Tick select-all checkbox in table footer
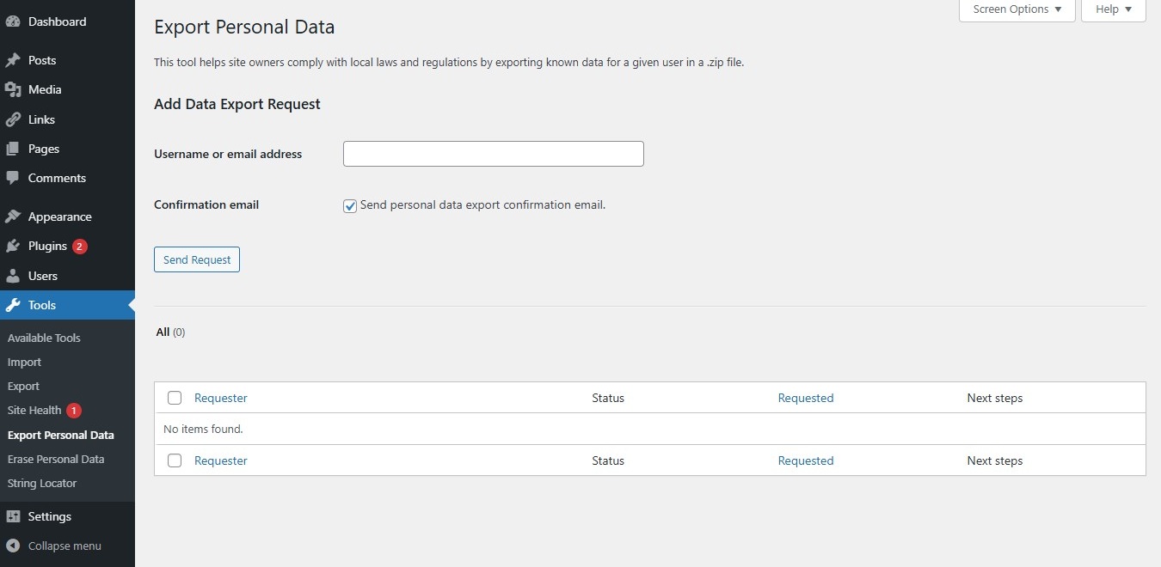The height and width of the screenshot is (567, 1161). (x=175, y=460)
